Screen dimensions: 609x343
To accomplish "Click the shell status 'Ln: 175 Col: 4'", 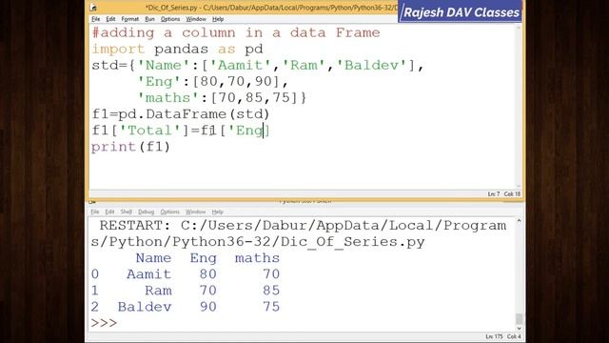I will tap(503, 336).
